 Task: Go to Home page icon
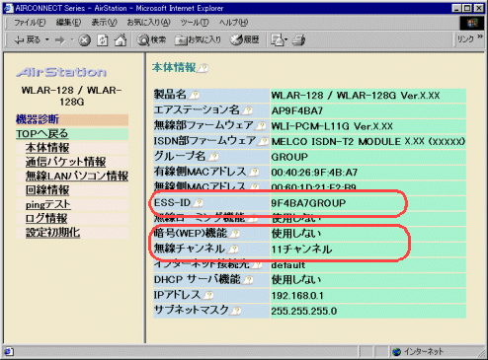(121, 40)
